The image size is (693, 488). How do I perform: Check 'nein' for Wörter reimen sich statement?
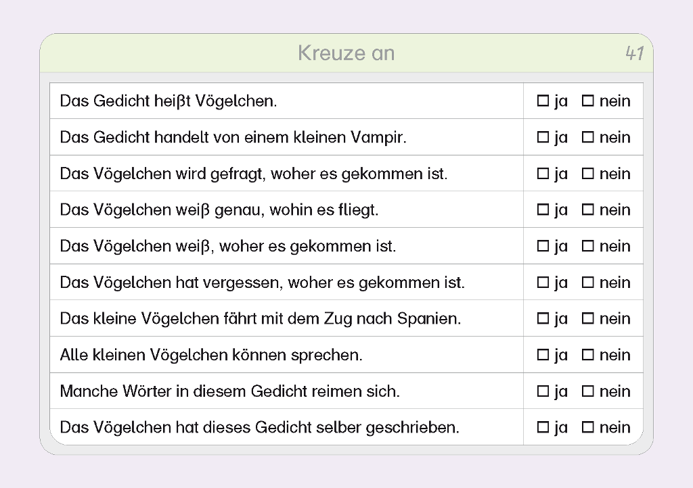587,391
